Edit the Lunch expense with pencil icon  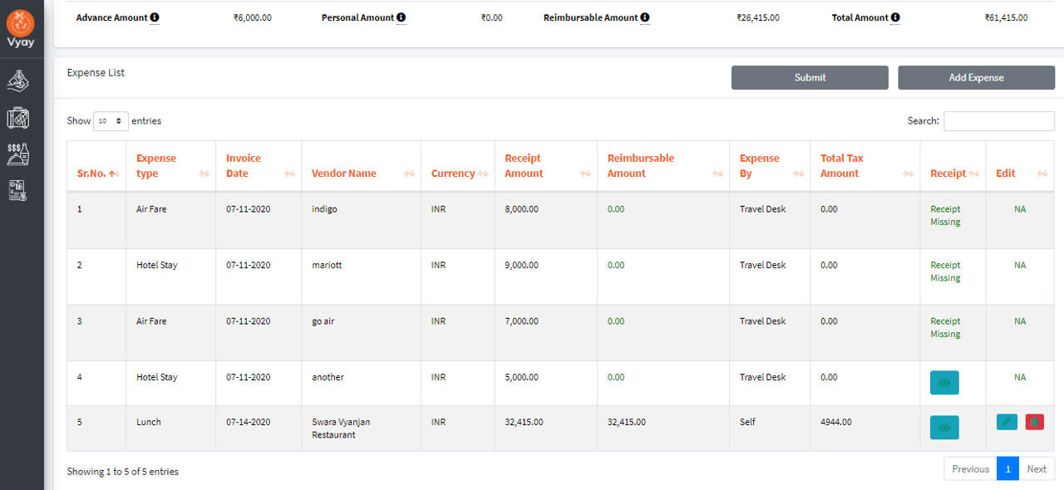1007,422
